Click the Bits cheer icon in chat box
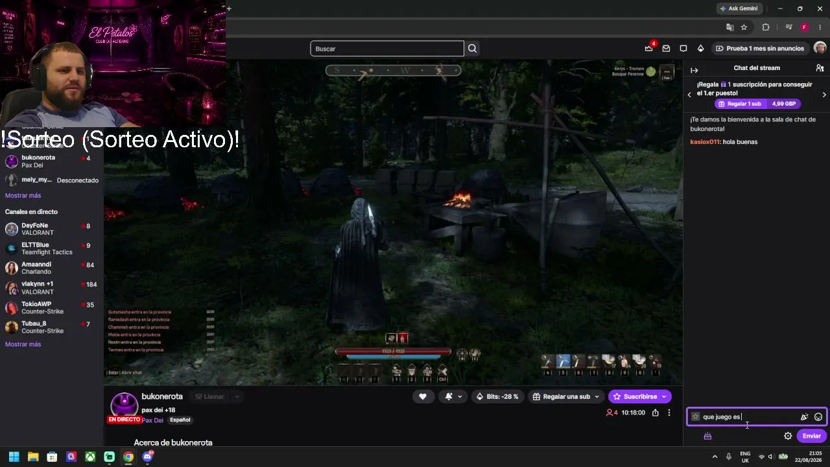 (804, 417)
